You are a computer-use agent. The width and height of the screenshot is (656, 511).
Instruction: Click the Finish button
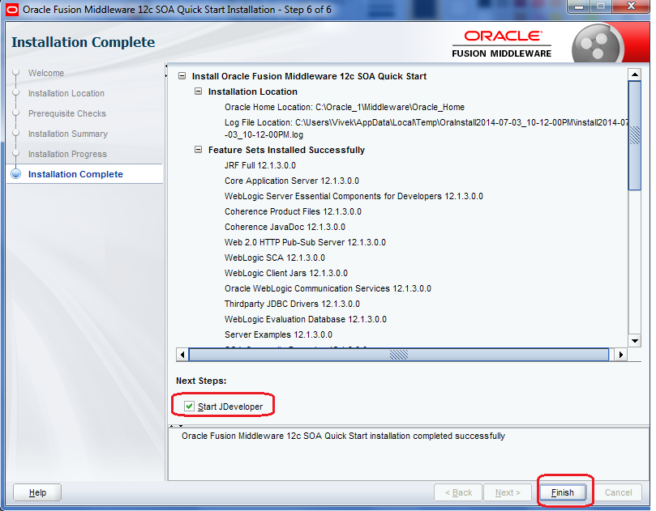pos(564,492)
